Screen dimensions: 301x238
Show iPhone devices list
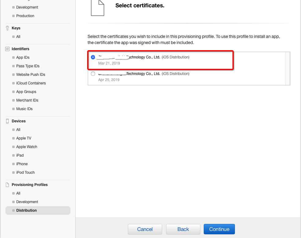pyautogui.click(x=22, y=164)
